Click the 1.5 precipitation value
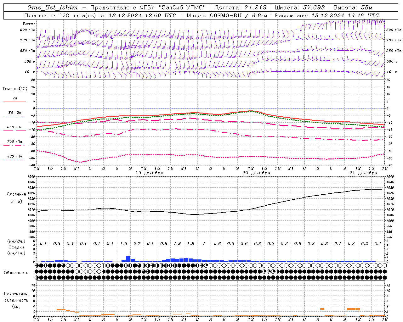The height and width of the screenshot is (322, 403). (124, 244)
